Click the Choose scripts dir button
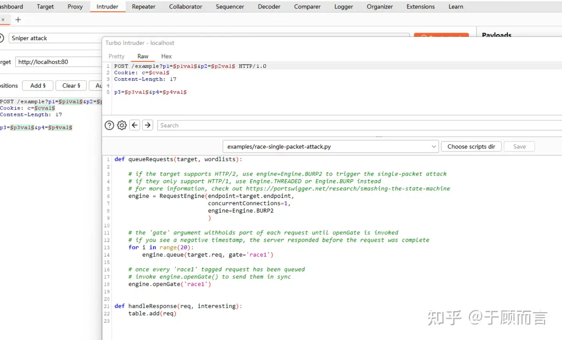This screenshot has width=562, height=340. [x=471, y=147]
